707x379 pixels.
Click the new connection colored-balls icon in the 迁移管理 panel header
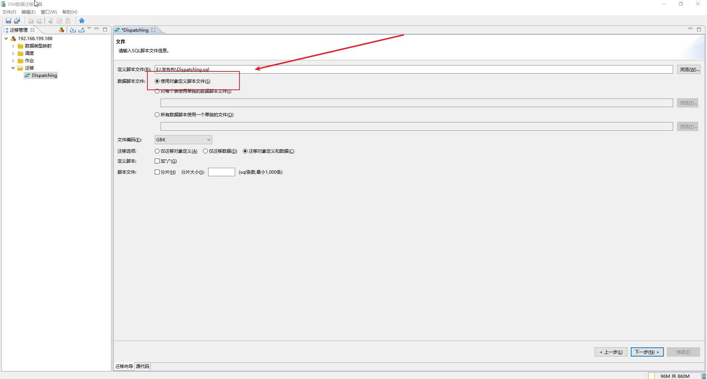[x=62, y=30]
